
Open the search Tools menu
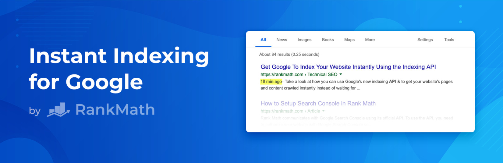[x=449, y=40]
